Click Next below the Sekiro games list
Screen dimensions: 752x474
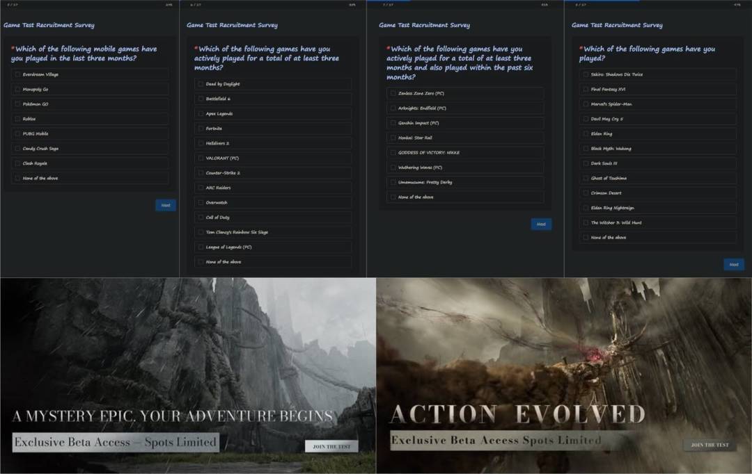(734, 265)
